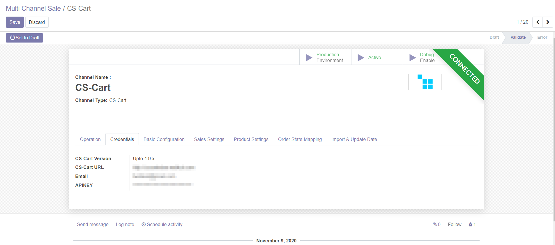Click the Follow link
The width and height of the screenshot is (555, 245).
[454, 224]
